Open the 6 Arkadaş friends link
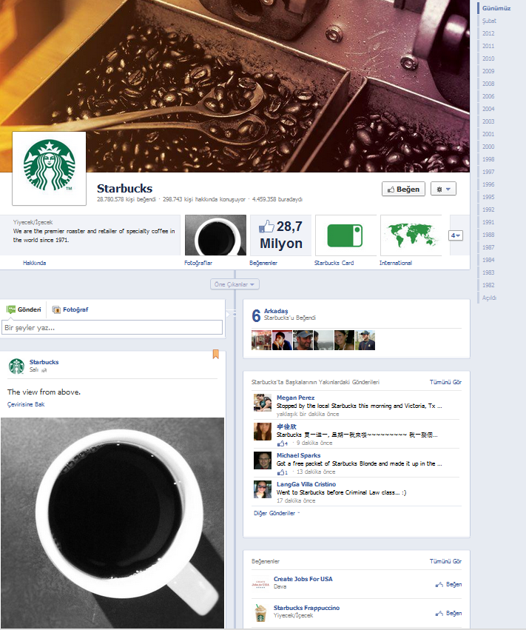Image resolution: width=526 pixels, height=630 pixels. 276,311
